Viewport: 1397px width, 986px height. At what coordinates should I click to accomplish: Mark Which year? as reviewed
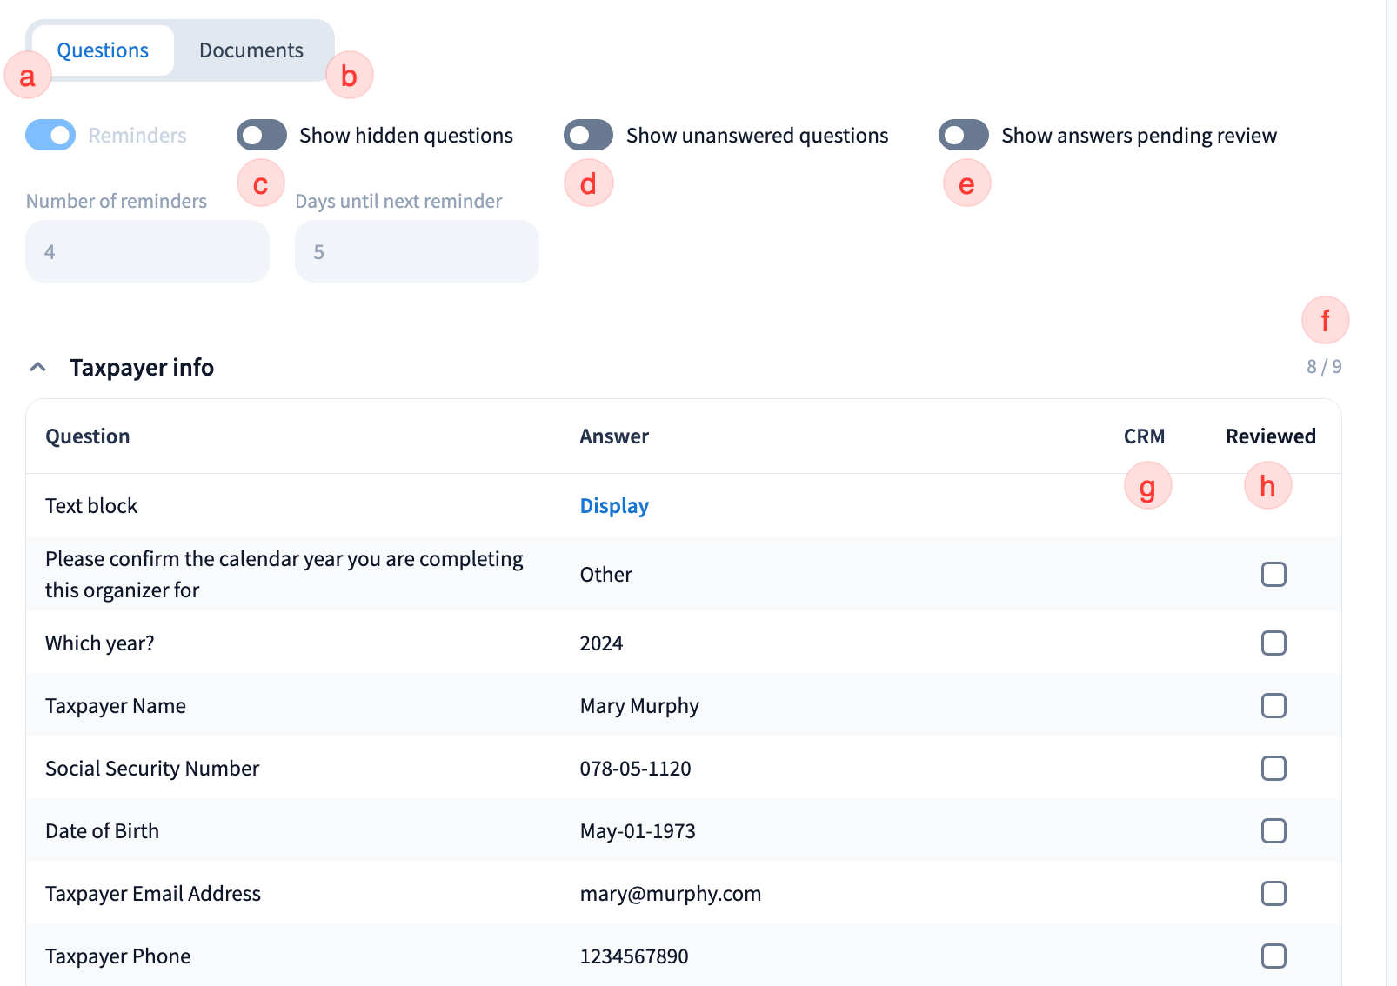click(1273, 643)
